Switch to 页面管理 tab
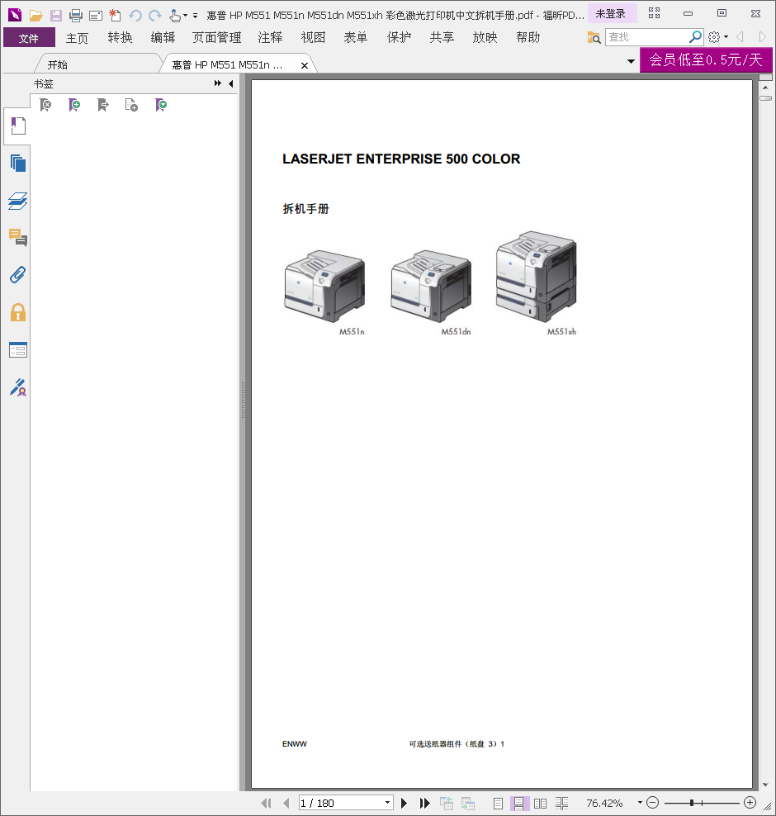The width and height of the screenshot is (776, 816). pos(217,37)
